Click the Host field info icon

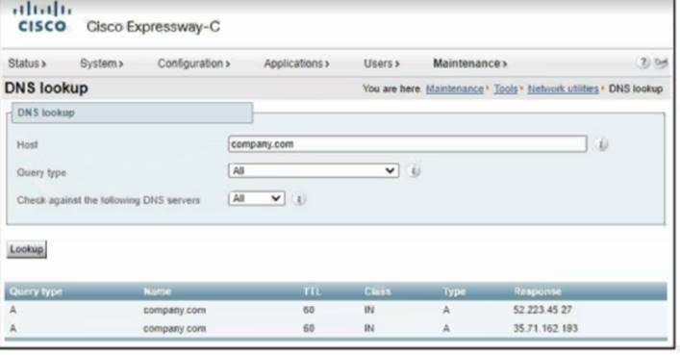click(x=602, y=144)
